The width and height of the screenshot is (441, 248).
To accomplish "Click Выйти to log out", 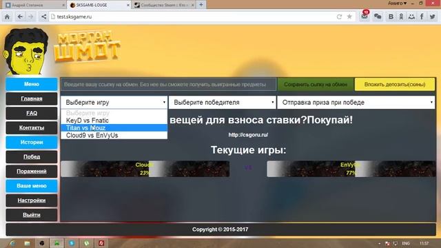I will [x=32, y=215].
